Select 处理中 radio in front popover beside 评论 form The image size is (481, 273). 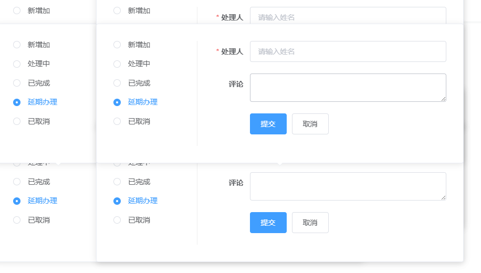(x=117, y=64)
